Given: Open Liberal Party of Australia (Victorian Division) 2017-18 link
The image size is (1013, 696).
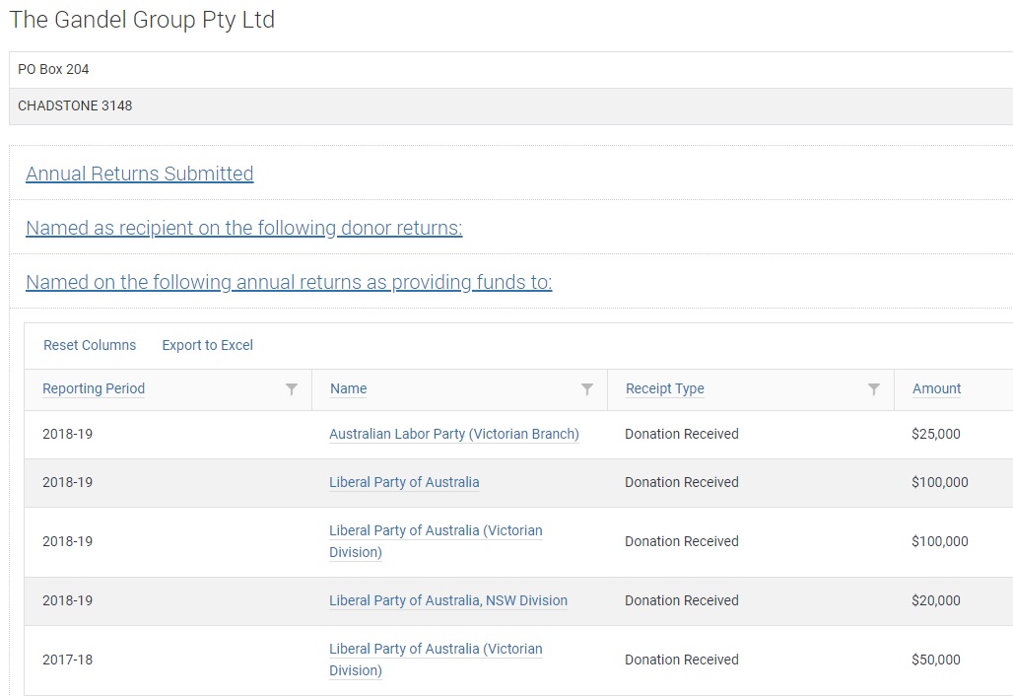Looking at the screenshot, I should pos(437,660).
